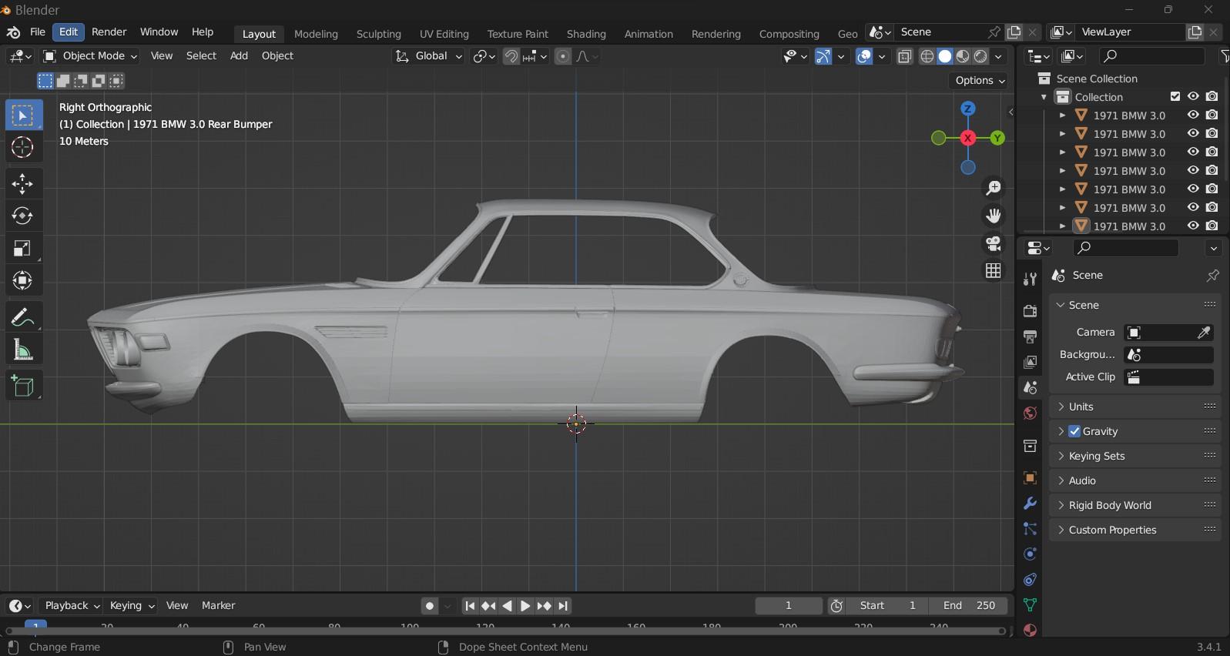
Task: Click the viewport zoom magnifier gizmo
Action: click(x=994, y=188)
